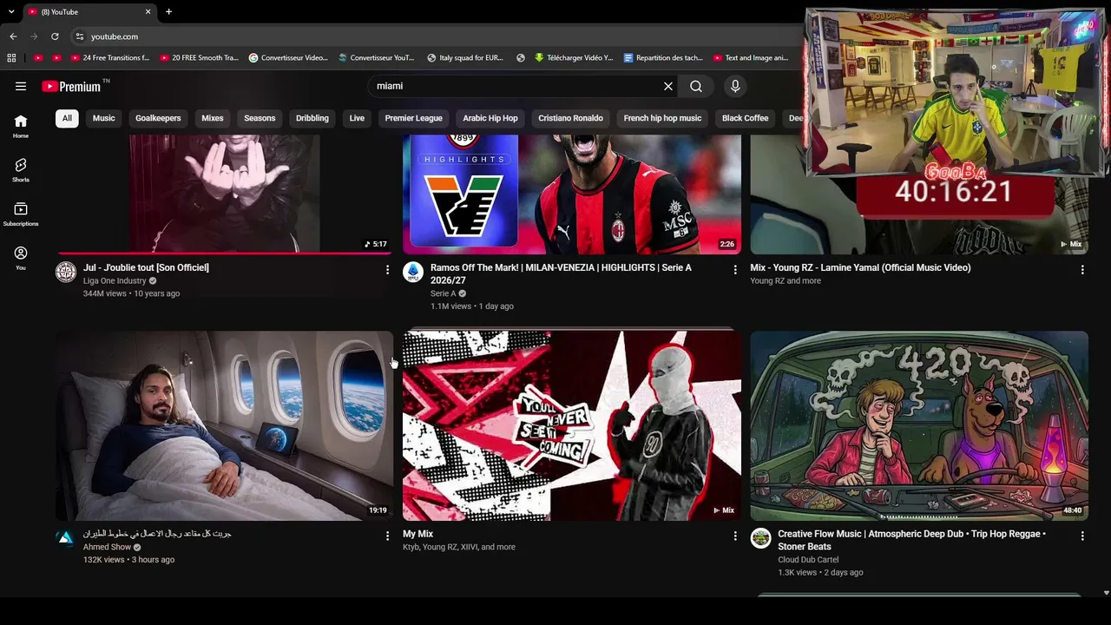Play the airplane bed video thumbnail
Viewport: 1111px width, 625px height.
coord(224,425)
